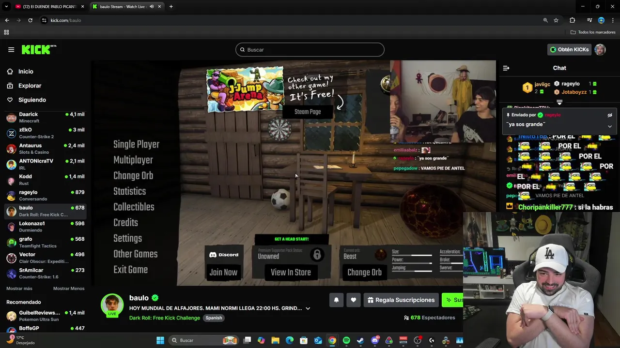Bookmark this page with the star
The image size is (620, 348).
click(556, 20)
